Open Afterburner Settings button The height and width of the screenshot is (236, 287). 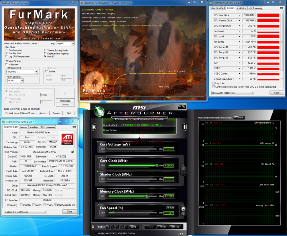point(175,227)
